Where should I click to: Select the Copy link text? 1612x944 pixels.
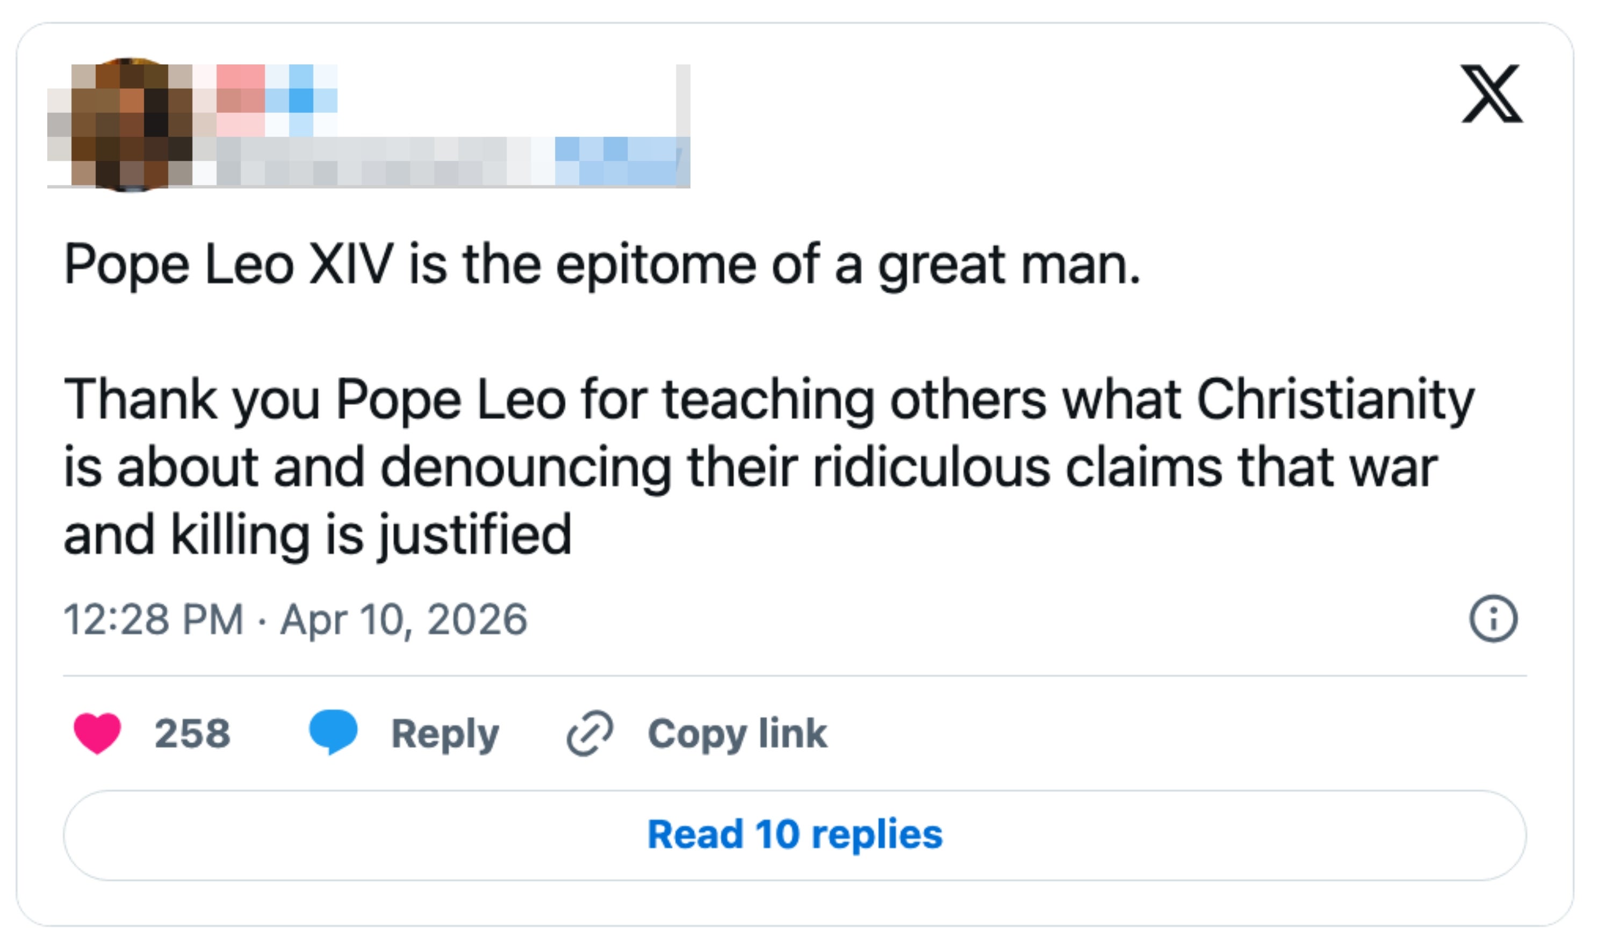(x=737, y=733)
